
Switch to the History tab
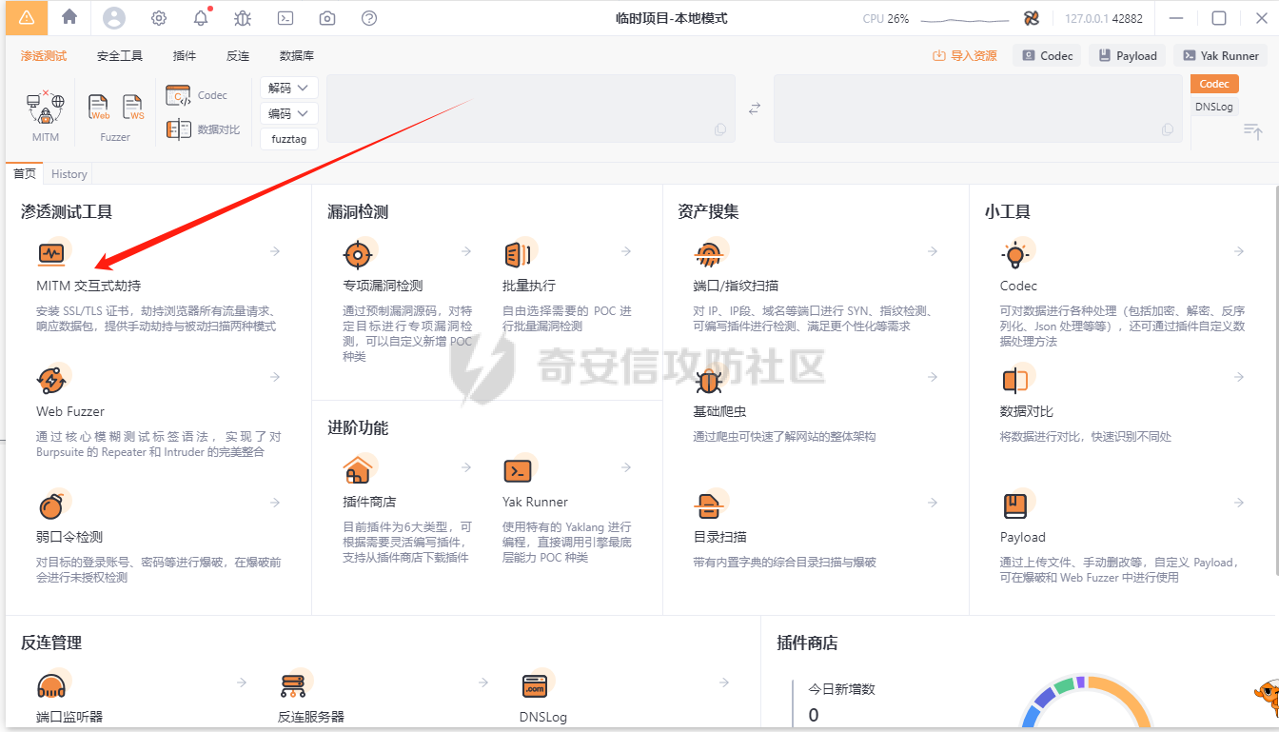[69, 174]
